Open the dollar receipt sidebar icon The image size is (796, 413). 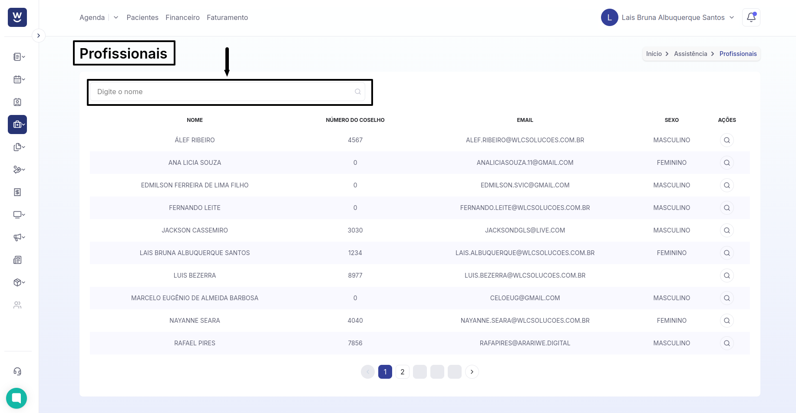click(x=17, y=192)
